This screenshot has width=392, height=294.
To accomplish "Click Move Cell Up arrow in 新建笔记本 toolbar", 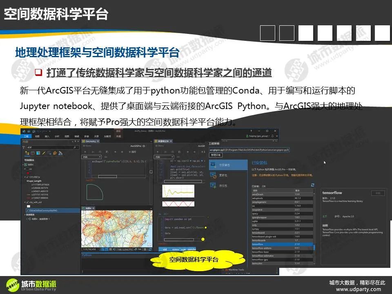I will pos(187,152).
